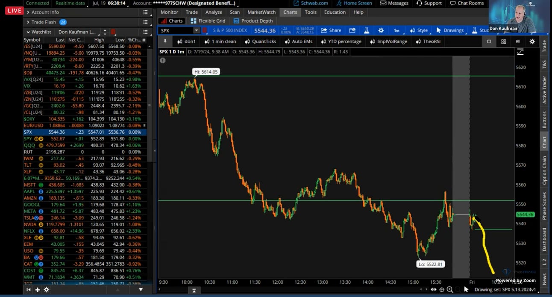Screen dimensions: 552x297
Task: Open the Help tab
Action: pyautogui.click(x=358, y=12)
